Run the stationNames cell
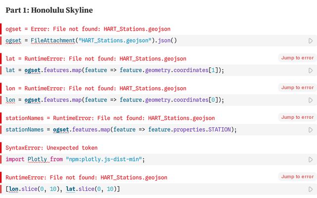Image resolution: width=317 pixels, height=198 pixels. [311, 130]
